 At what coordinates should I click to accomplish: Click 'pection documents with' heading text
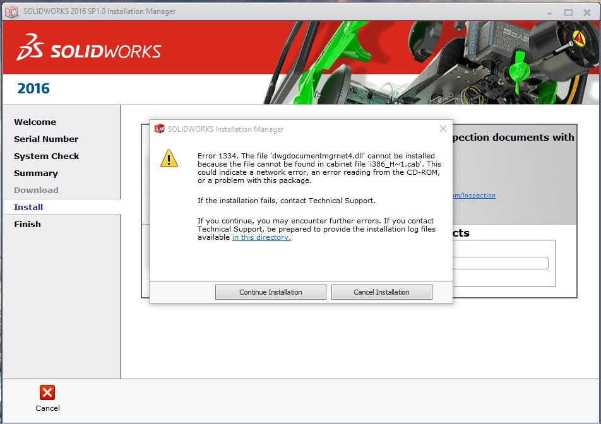coord(514,138)
